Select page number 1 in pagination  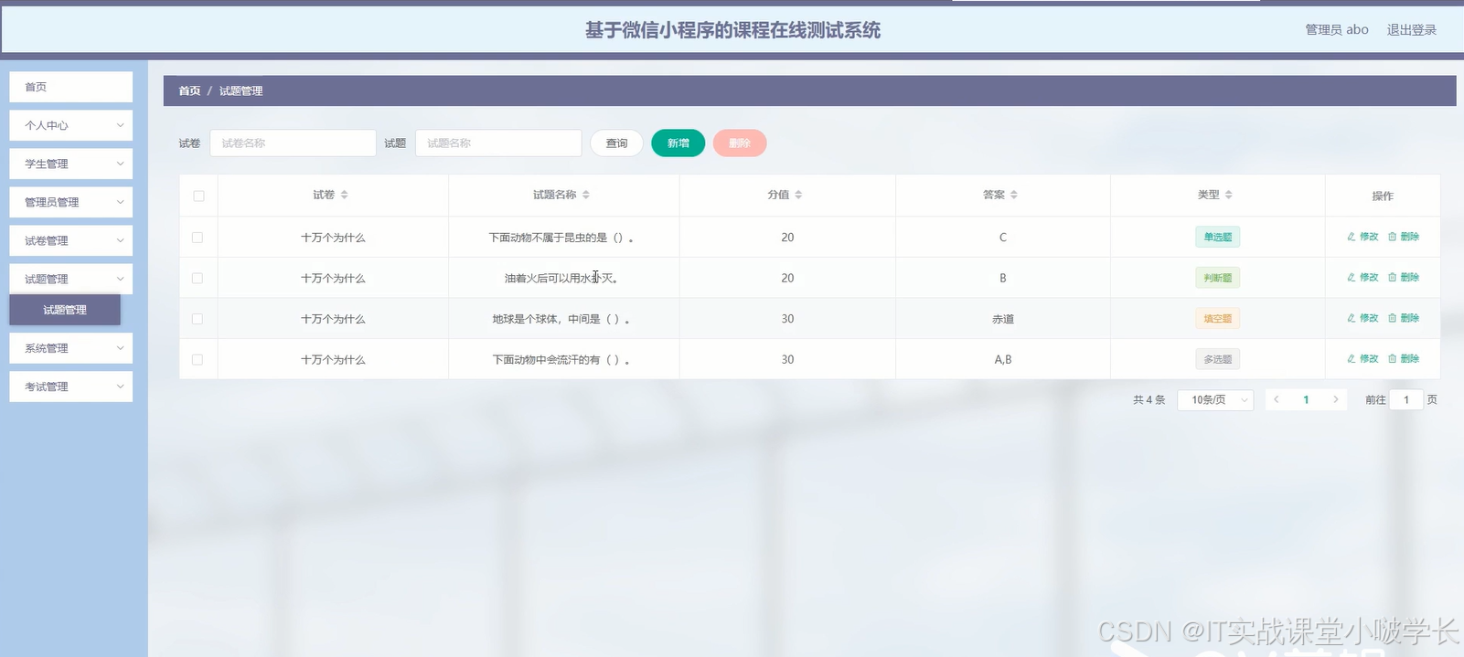click(1306, 399)
